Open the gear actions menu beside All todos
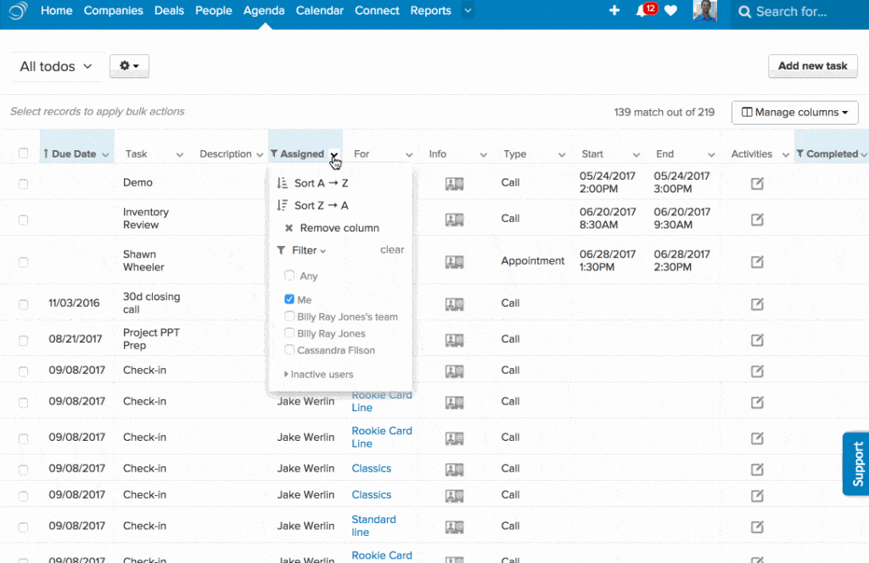Image resolution: width=869 pixels, height=563 pixels. 128,65
